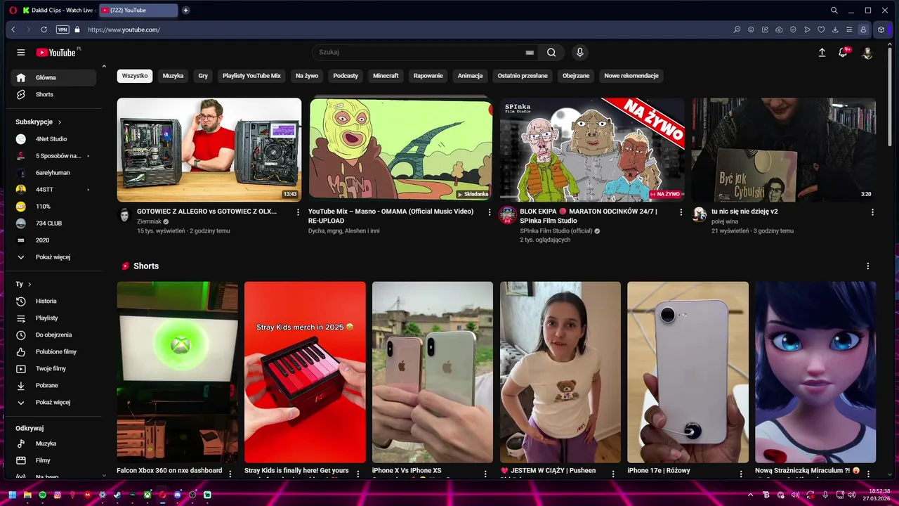899x506 pixels.
Task: Open the on-screen keyboard icon in search
Action: pyautogui.click(x=530, y=53)
